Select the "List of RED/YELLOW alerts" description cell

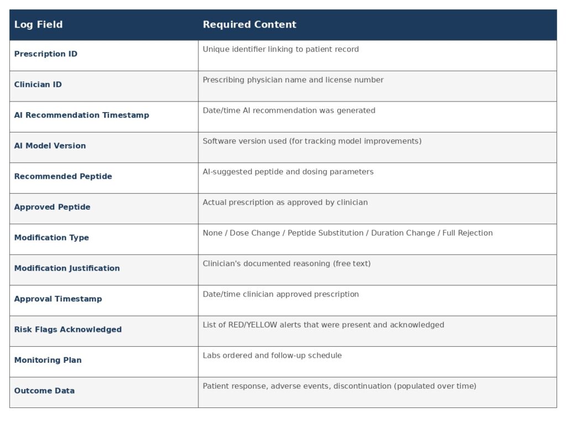pos(323,325)
